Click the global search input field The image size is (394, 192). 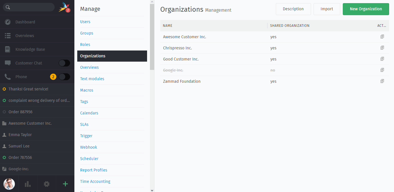[x=29, y=7]
